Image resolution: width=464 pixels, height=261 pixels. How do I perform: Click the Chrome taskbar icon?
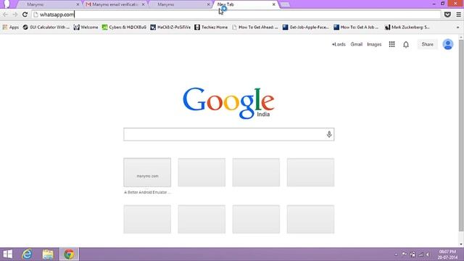point(69,254)
